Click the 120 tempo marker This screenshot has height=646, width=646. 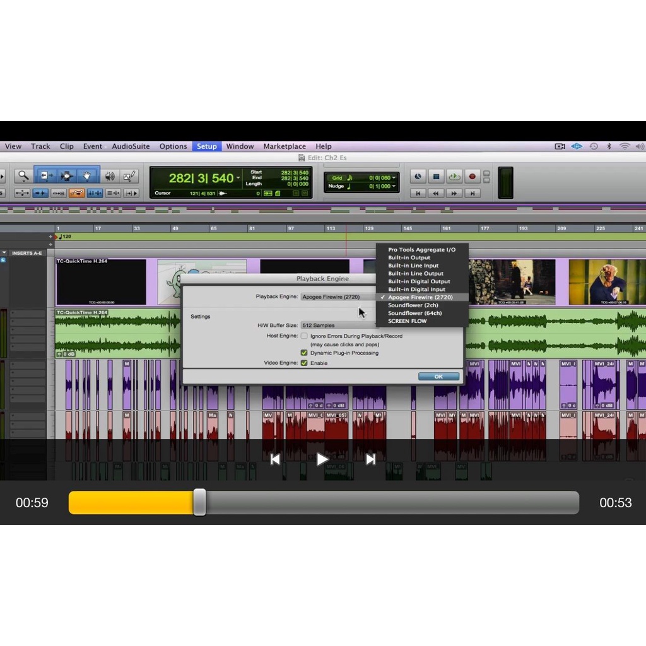pyautogui.click(x=64, y=237)
